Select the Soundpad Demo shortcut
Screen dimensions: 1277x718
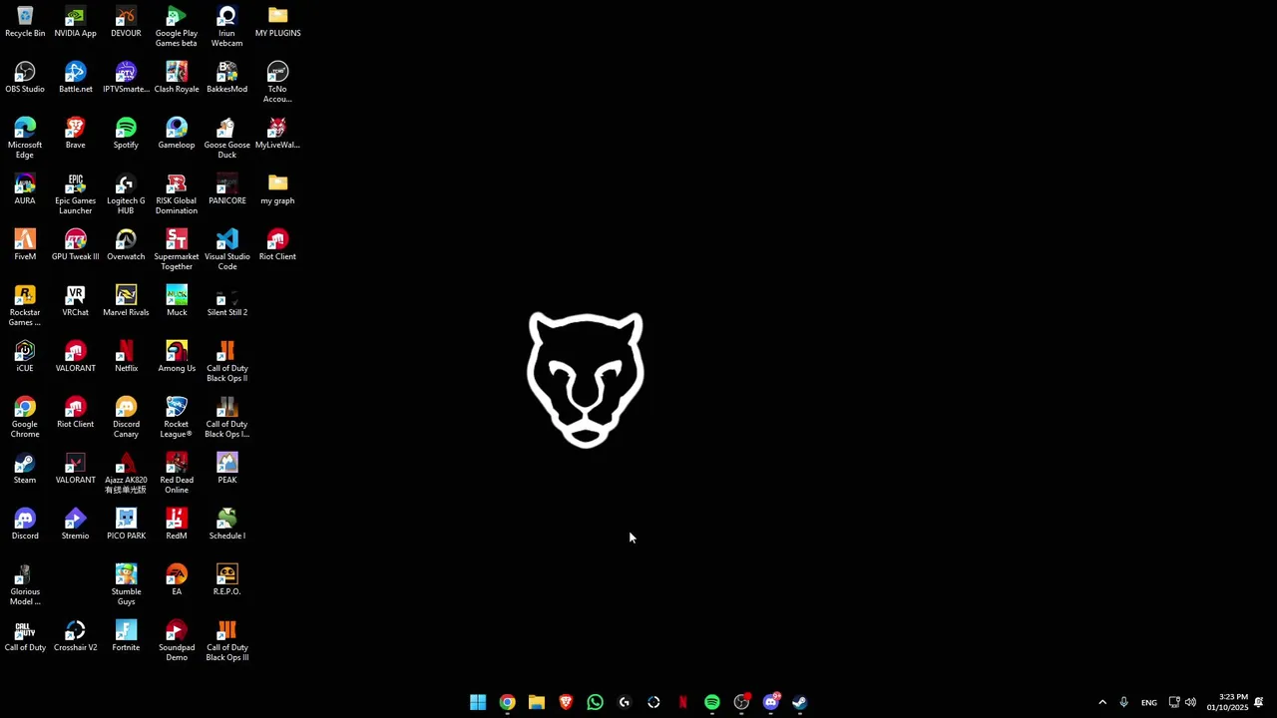click(177, 641)
